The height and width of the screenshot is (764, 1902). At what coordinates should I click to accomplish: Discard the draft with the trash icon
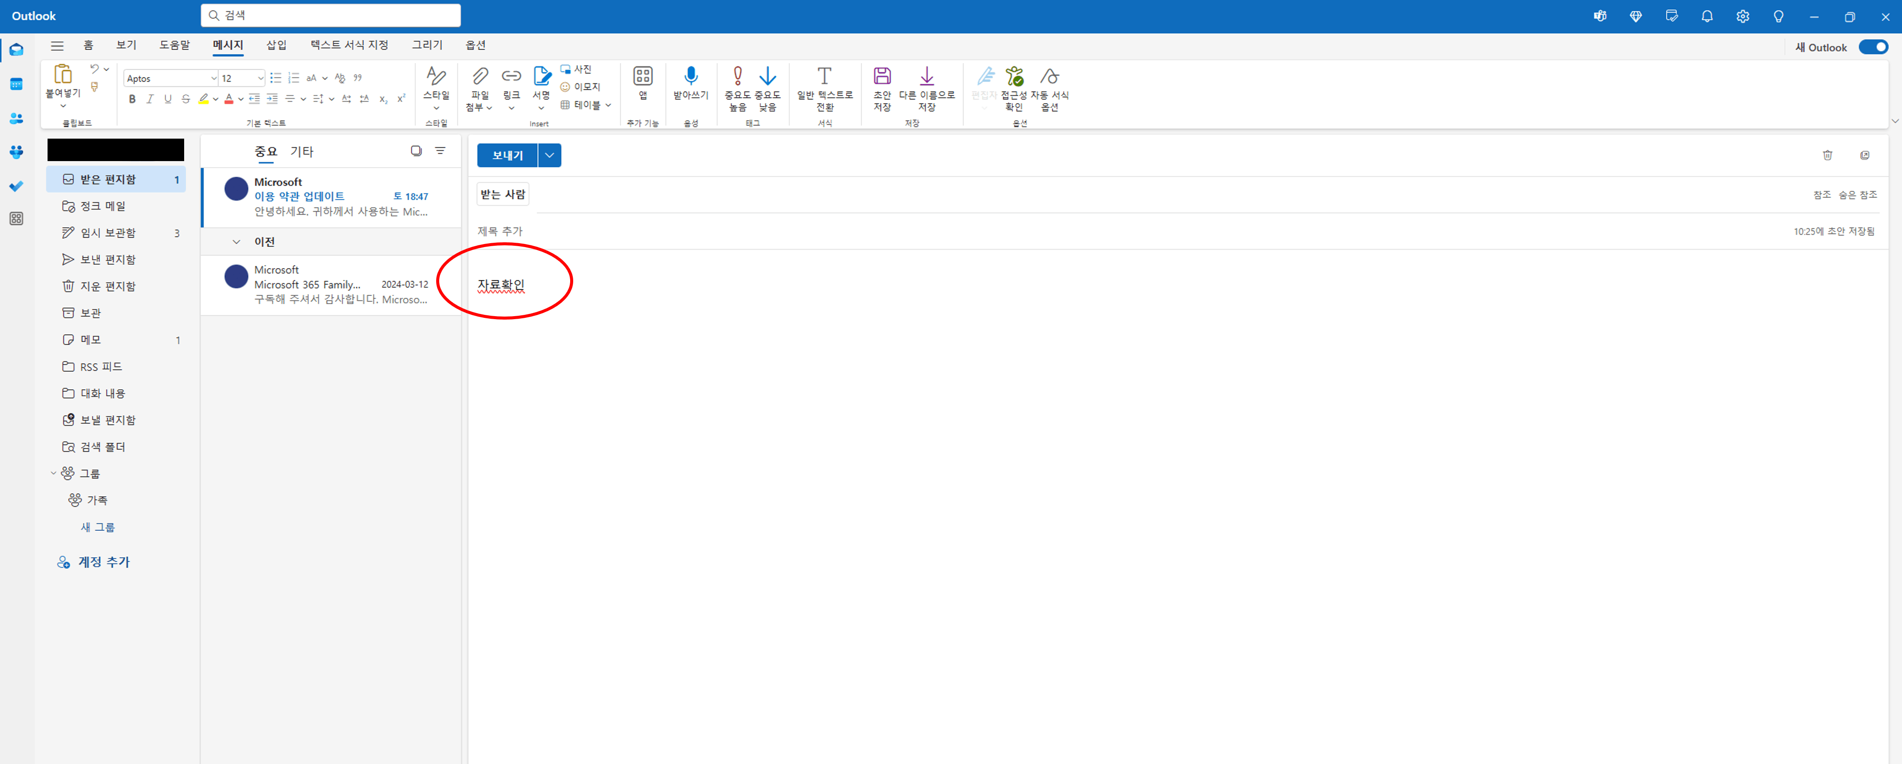(1827, 155)
